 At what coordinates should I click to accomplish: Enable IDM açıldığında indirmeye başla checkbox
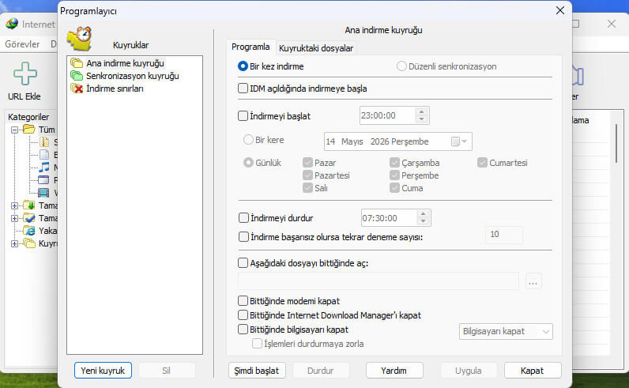[243, 89]
